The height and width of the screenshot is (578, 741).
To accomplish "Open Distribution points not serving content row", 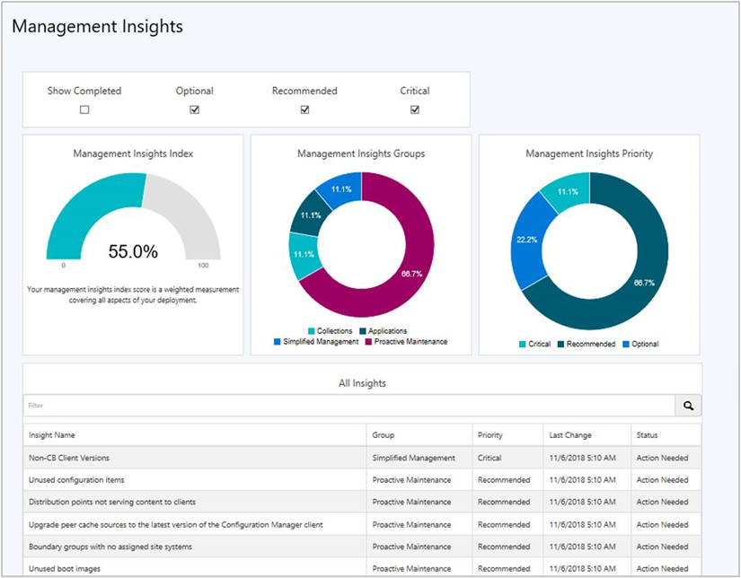I will coord(362,502).
